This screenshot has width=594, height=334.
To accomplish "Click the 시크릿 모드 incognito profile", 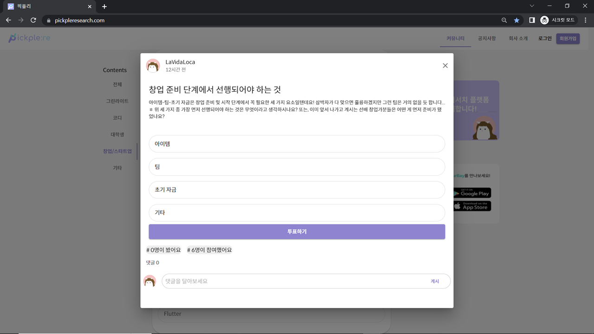I will pos(558,20).
